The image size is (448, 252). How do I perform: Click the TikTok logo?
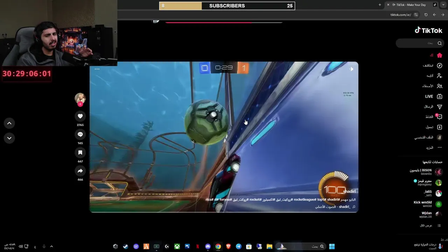click(x=428, y=30)
